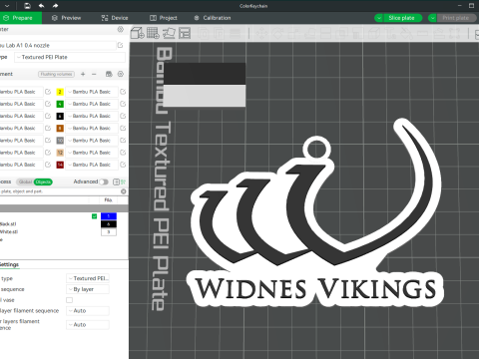
Task: Open first layer filament sequence Auto dropdown
Action: (88, 311)
